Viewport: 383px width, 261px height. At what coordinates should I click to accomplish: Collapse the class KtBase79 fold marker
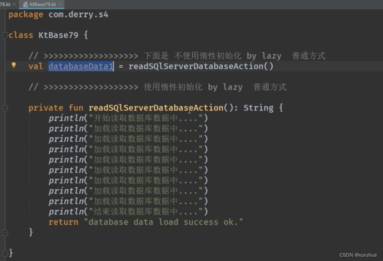point(5,35)
